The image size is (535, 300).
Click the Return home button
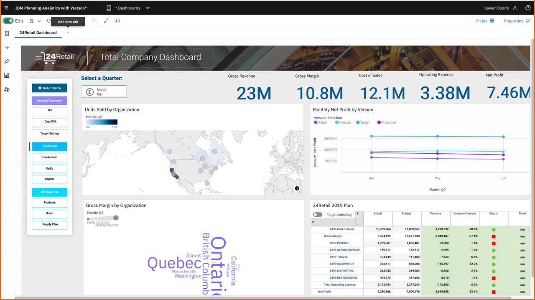[x=49, y=88]
